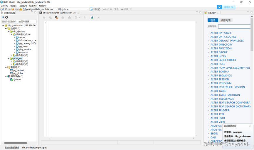Expand the information_schema tree node
The height and width of the screenshot is (150, 254).
14,40
